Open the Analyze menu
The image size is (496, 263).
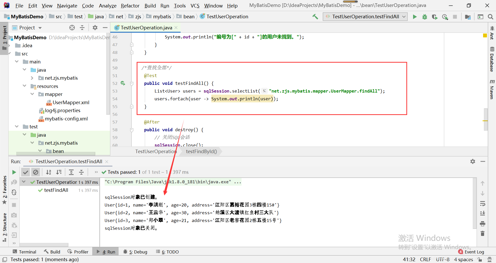108,6
